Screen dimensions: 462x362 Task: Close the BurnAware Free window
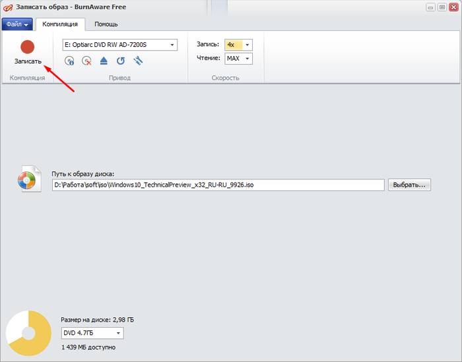453,7
